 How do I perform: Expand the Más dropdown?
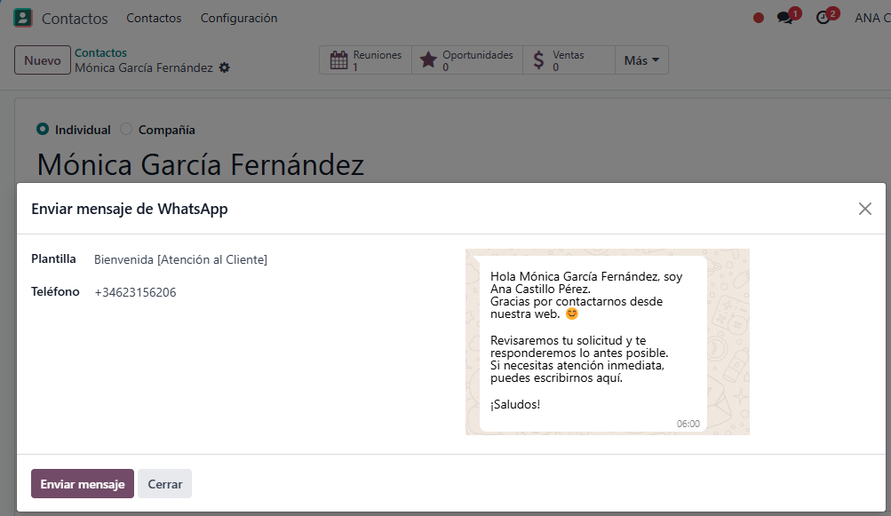[641, 60]
